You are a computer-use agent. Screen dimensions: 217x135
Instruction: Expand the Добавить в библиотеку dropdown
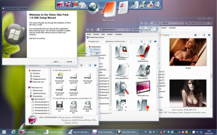click(116, 41)
